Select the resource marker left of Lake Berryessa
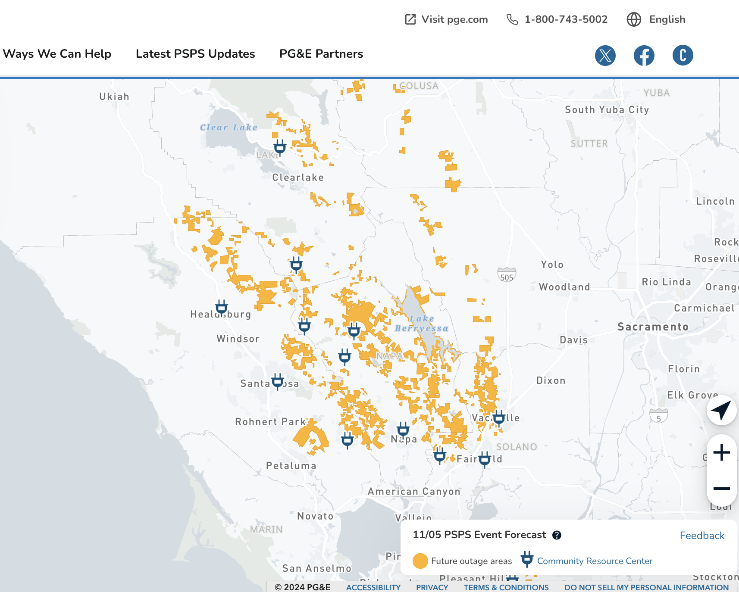Viewport: 739px width, 592px height. 354,331
